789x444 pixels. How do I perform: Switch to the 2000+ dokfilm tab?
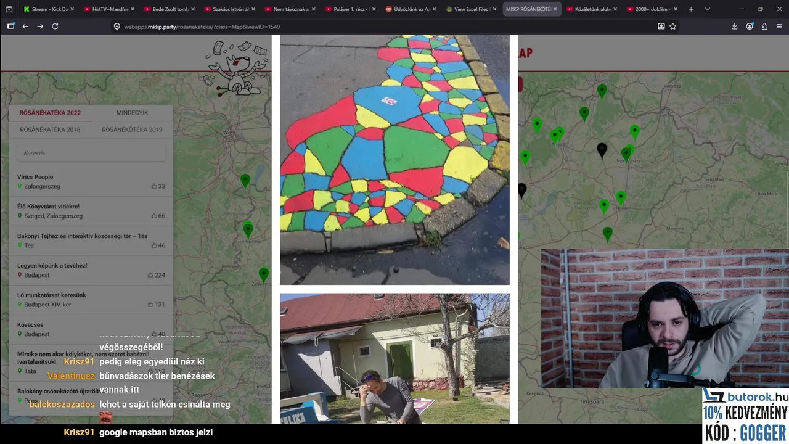click(x=652, y=9)
